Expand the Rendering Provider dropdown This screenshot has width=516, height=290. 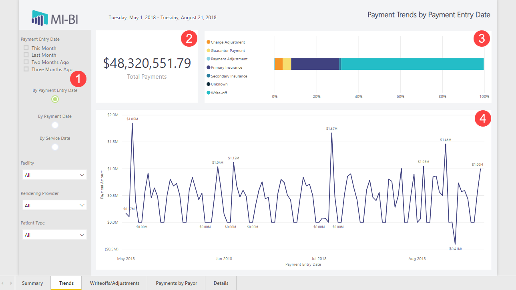[54, 205]
